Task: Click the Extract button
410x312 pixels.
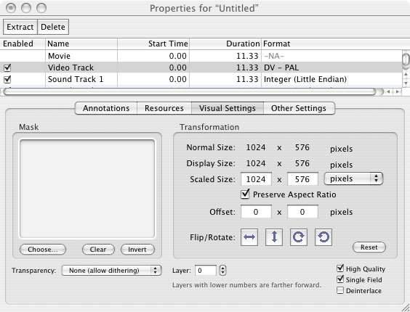Action: tap(20, 27)
